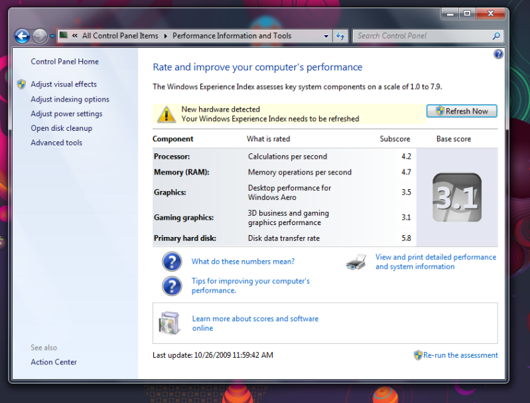Click the Processor subscore 4.2

coord(406,157)
